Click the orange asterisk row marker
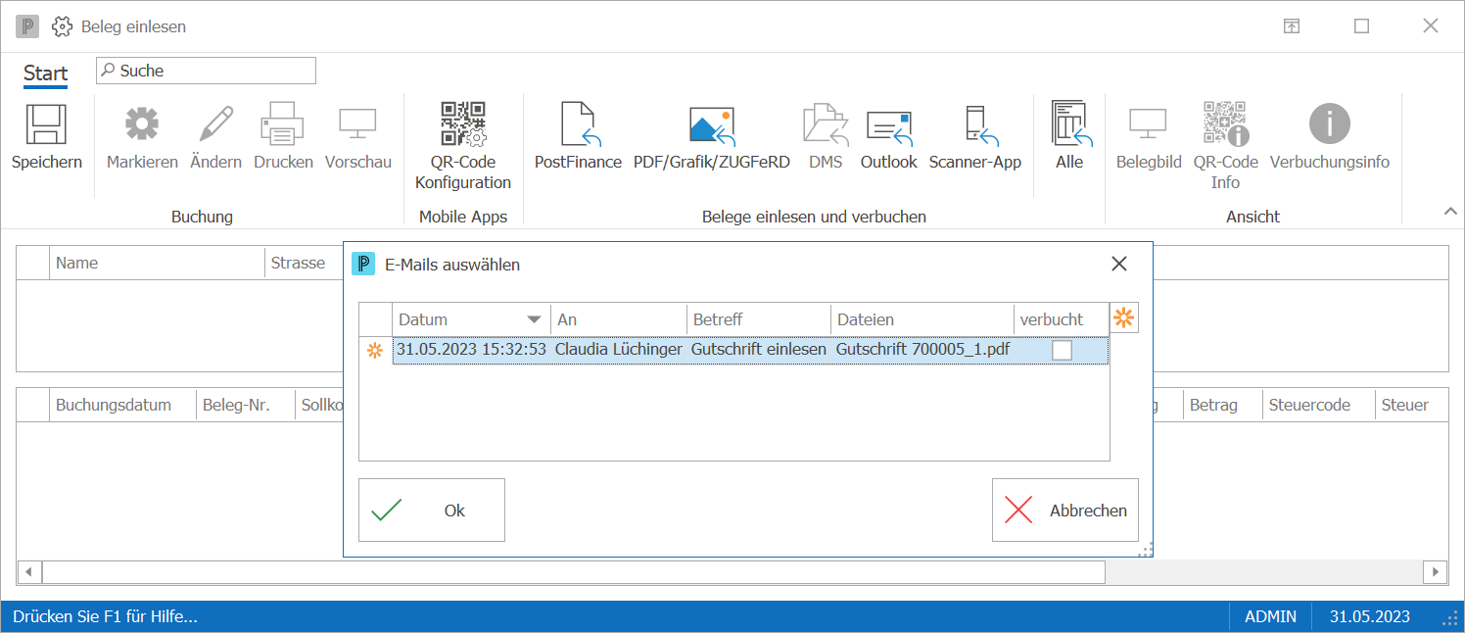This screenshot has width=1465, height=633. [374, 351]
